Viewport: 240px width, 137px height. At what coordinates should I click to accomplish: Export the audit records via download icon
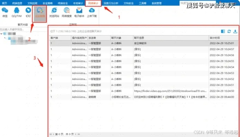(x=235, y=31)
